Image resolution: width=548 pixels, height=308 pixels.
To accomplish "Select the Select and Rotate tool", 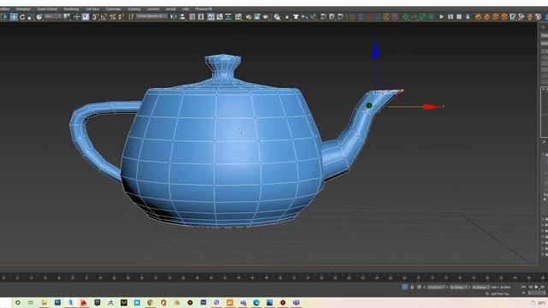I will click(x=22, y=17).
